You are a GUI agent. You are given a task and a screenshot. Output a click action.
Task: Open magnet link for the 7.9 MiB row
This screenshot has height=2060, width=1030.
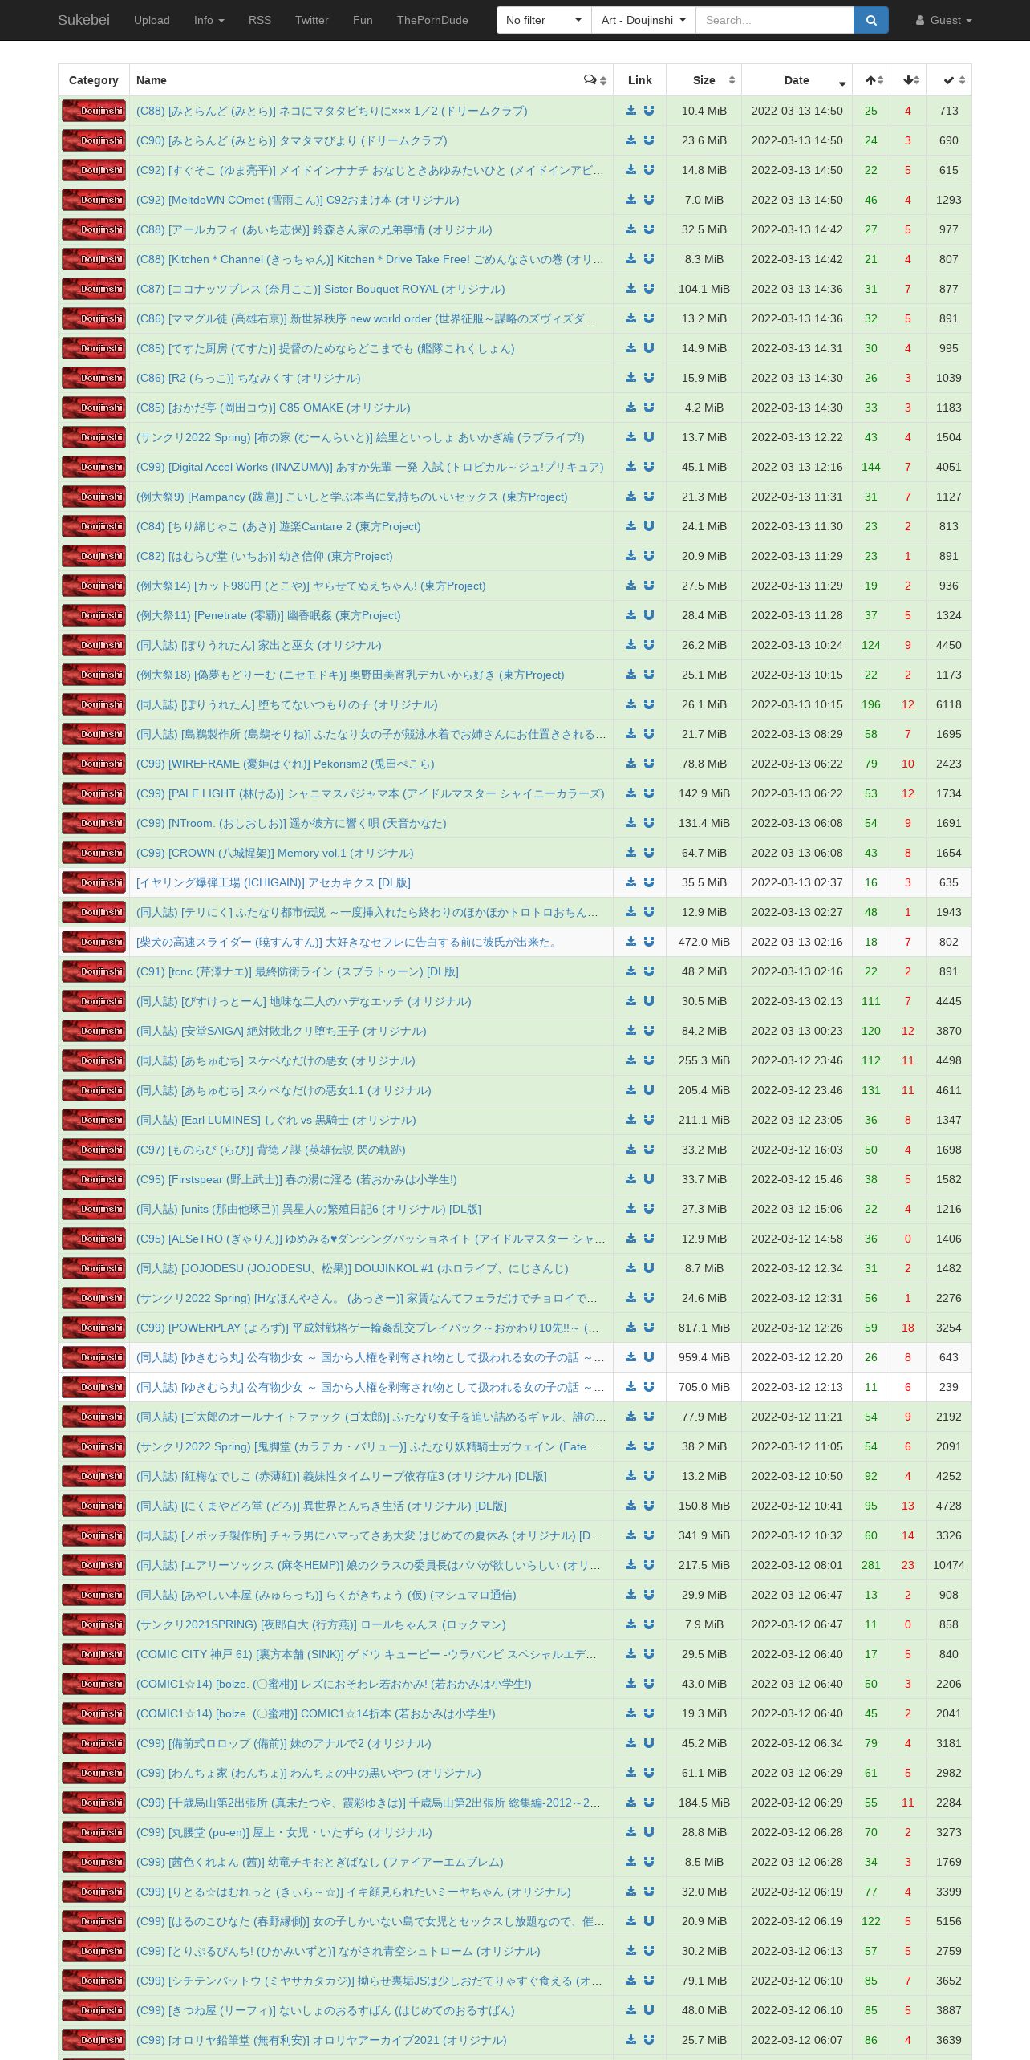tap(649, 1624)
